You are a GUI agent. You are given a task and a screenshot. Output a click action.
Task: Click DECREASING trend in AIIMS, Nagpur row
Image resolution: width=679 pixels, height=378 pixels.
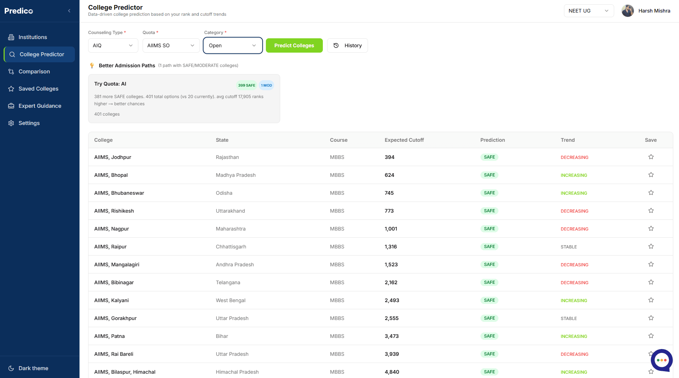pyautogui.click(x=574, y=229)
